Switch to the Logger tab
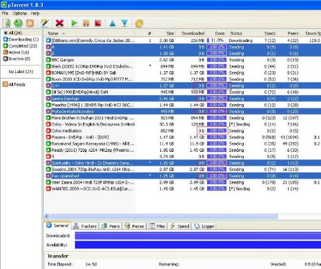321x269 pixels. 204,226
